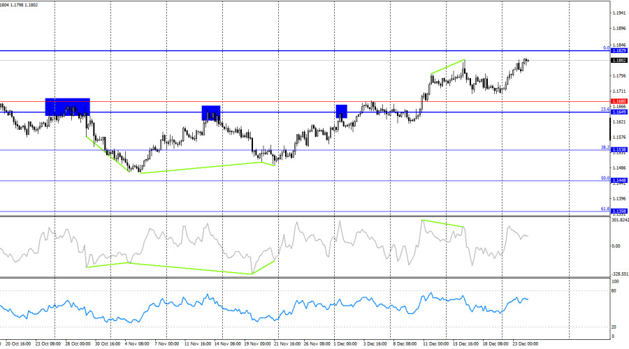This screenshot has height=349, width=629.
Task: Click the 23 Dec 00:00 time axis label
Action: [x=524, y=344]
